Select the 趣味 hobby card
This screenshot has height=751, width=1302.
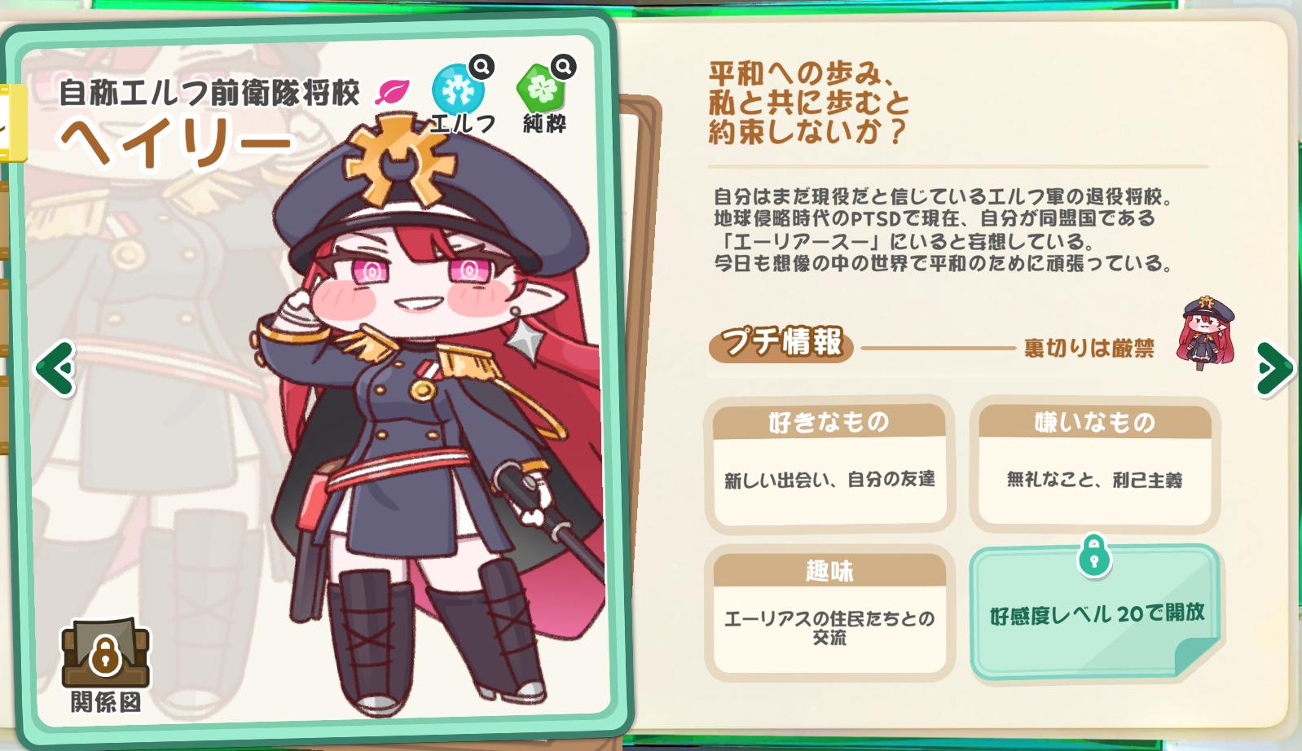pyautogui.click(x=829, y=613)
